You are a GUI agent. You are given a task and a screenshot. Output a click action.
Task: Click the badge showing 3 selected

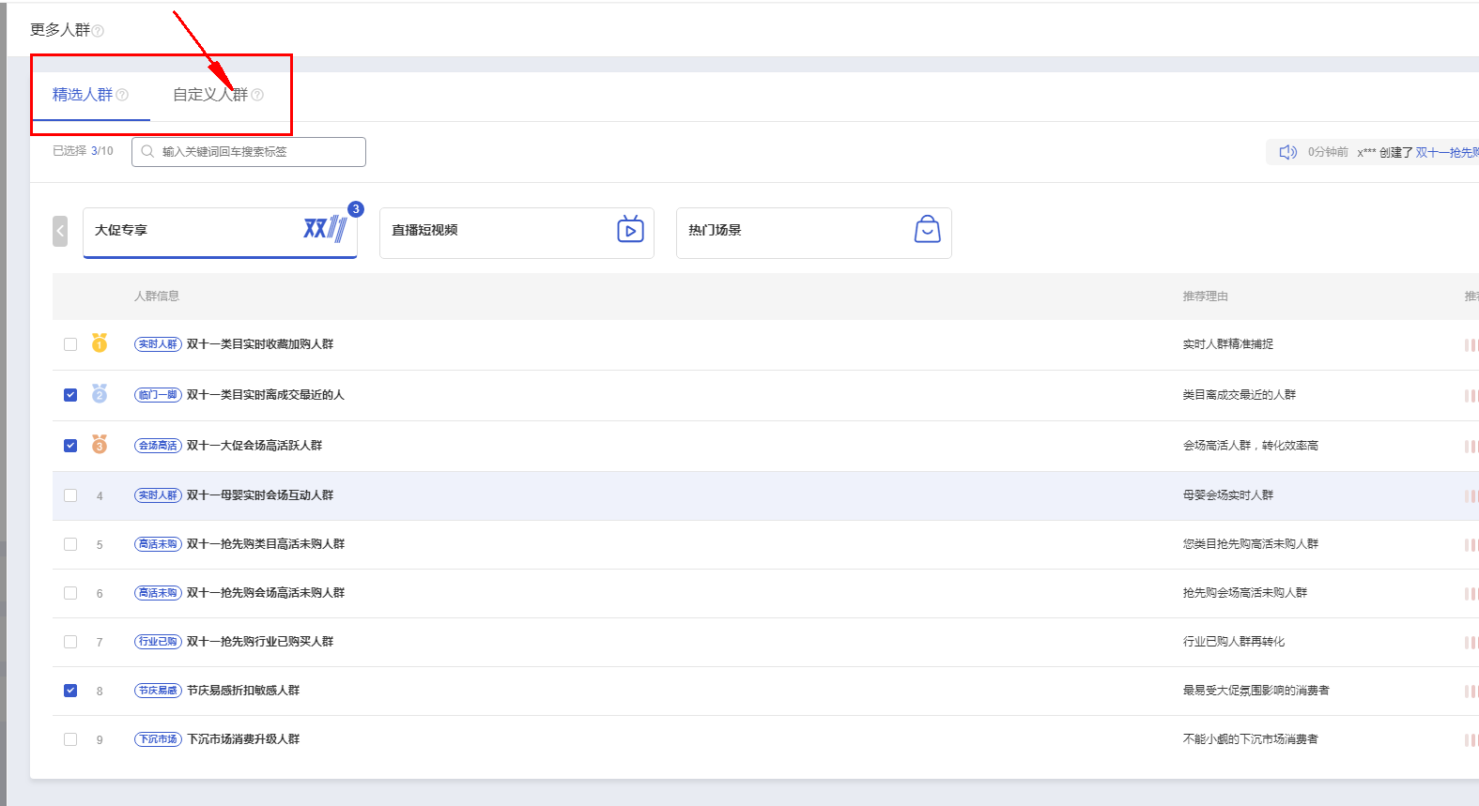[x=356, y=209]
